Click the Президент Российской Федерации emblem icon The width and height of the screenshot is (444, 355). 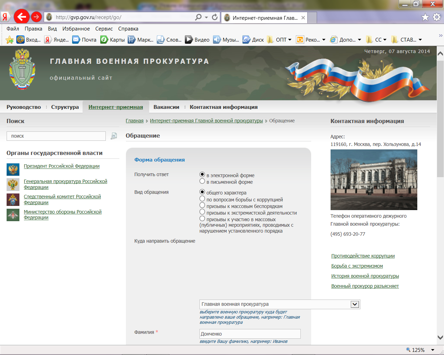13,170
